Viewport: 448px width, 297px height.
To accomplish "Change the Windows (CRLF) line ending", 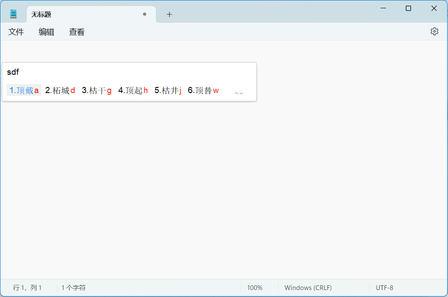I will point(308,288).
